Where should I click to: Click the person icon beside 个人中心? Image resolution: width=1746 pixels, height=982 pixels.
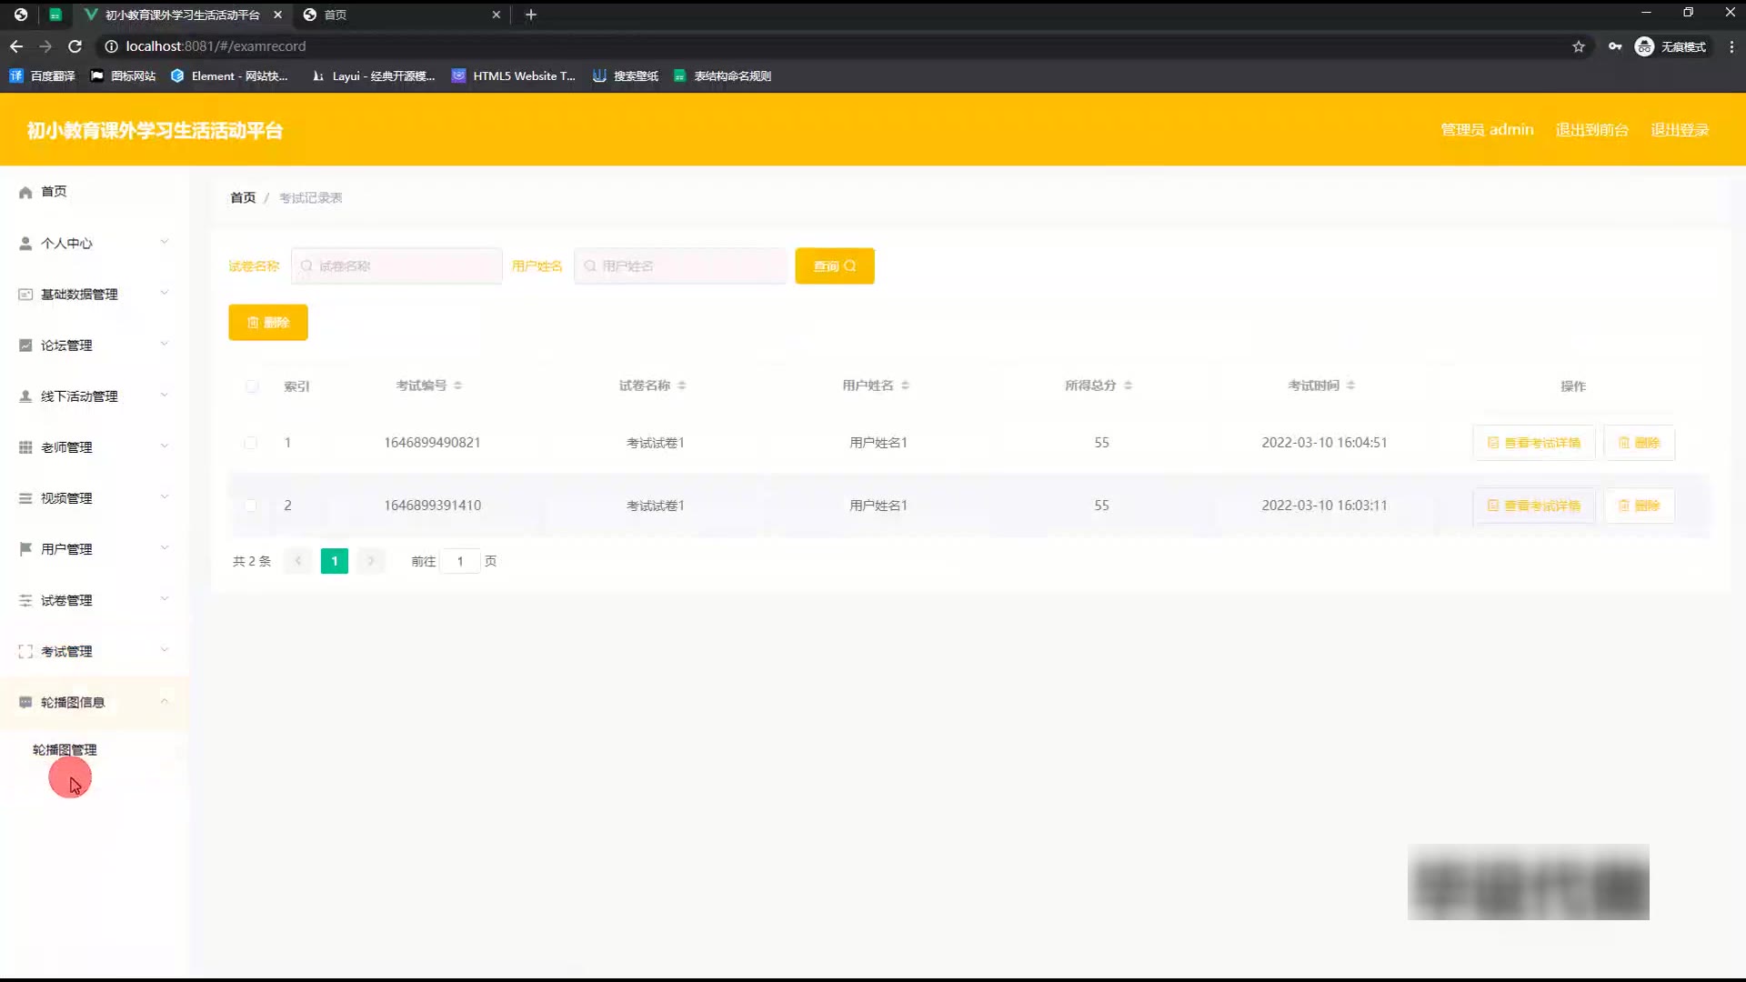[x=25, y=244]
